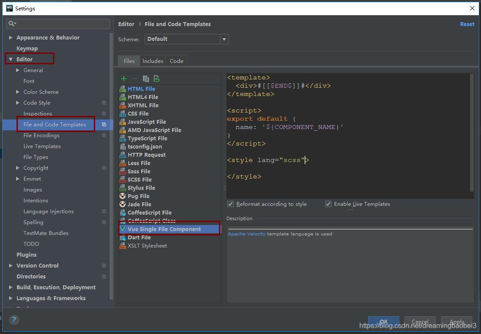Image resolution: width=481 pixels, height=334 pixels.
Task: Select XHTML File template
Action: [x=143, y=106]
